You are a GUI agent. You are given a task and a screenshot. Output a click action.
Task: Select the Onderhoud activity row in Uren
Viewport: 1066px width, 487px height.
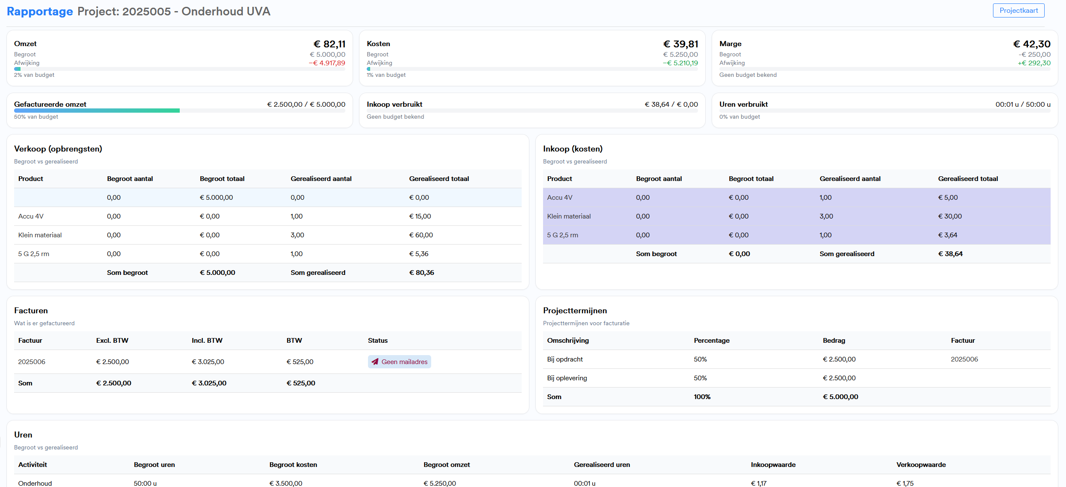click(35, 483)
